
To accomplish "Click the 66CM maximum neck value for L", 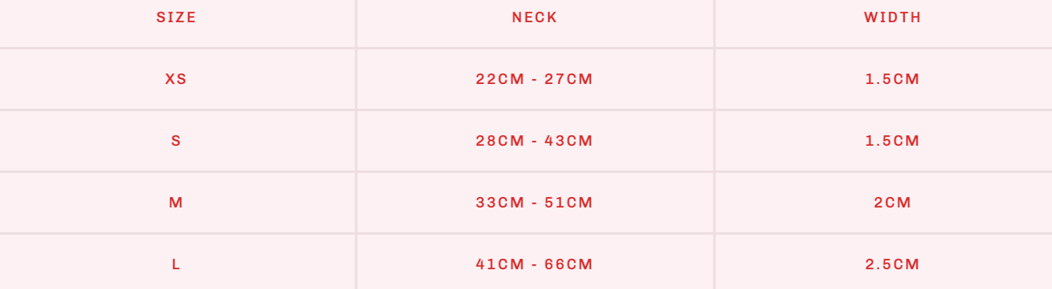I will 569,264.
